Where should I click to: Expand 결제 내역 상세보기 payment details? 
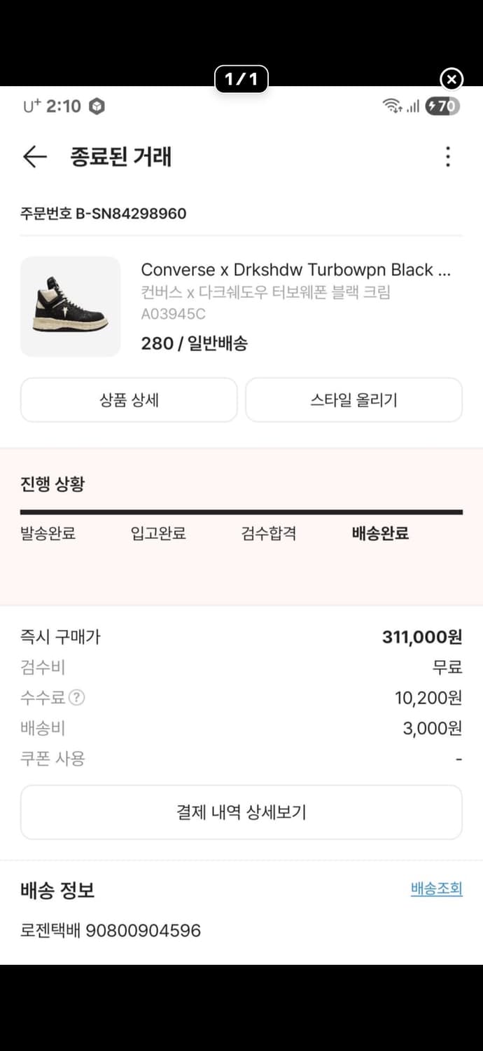click(241, 812)
